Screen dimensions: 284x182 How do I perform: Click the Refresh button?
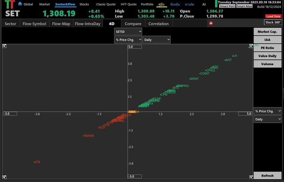[x=268, y=175]
